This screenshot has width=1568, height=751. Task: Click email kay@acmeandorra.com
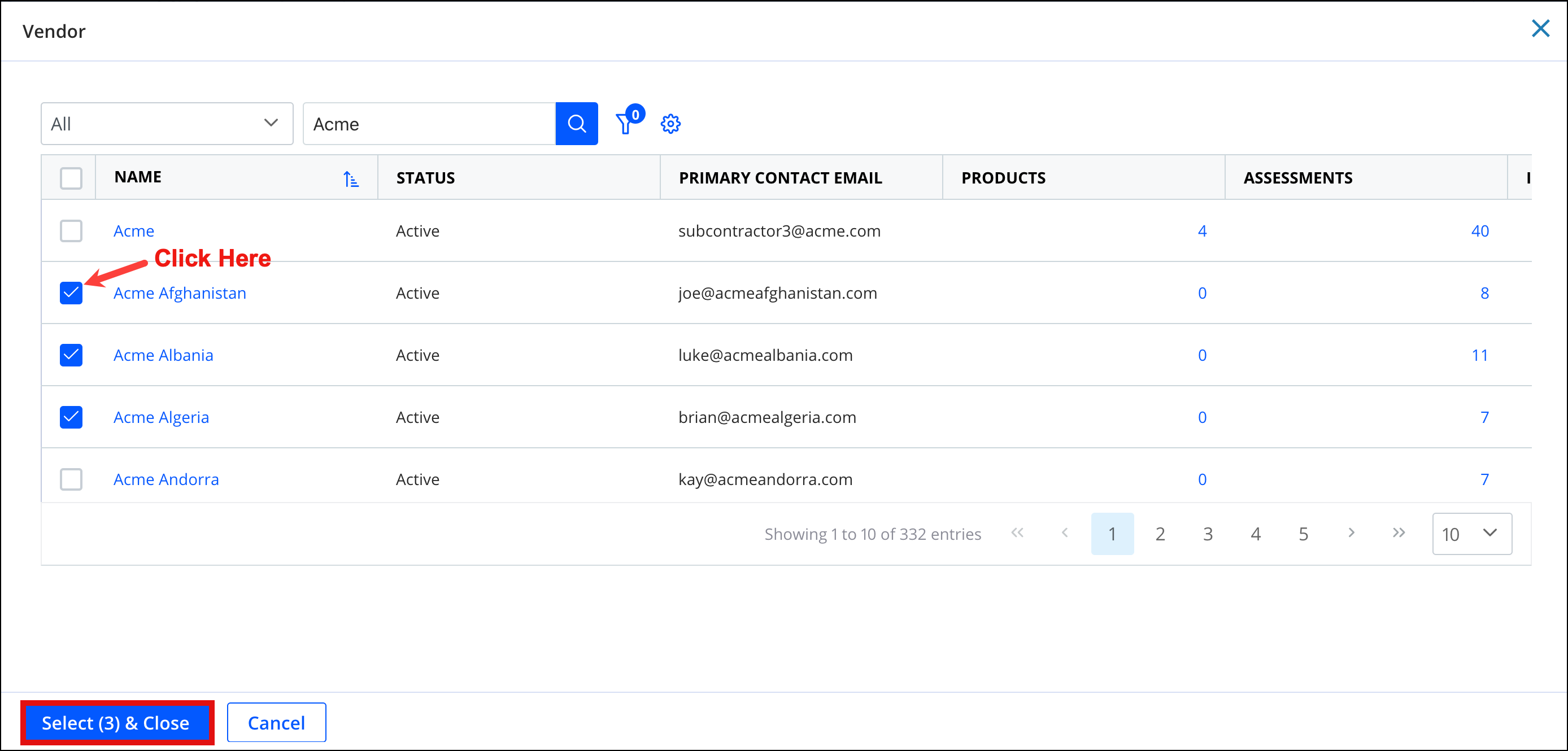pyautogui.click(x=765, y=479)
